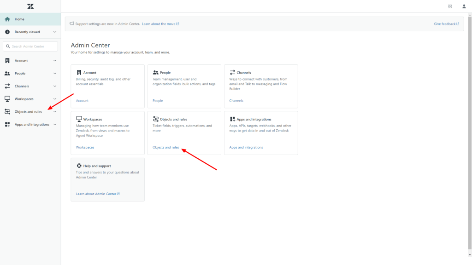Select the Home icon in the sidebar
The height and width of the screenshot is (265, 472).
pos(6,19)
